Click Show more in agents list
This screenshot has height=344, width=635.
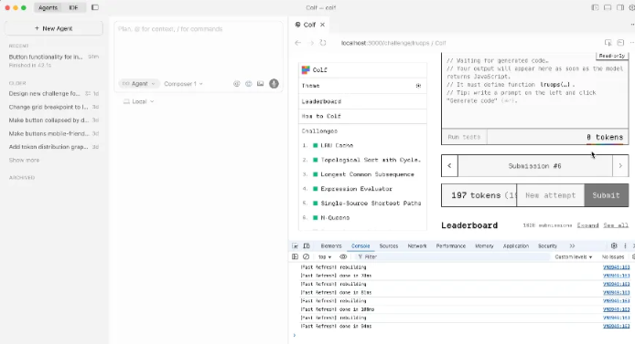[25, 160]
